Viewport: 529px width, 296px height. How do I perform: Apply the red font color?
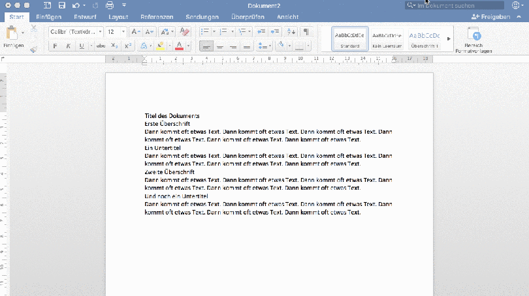coord(179,46)
